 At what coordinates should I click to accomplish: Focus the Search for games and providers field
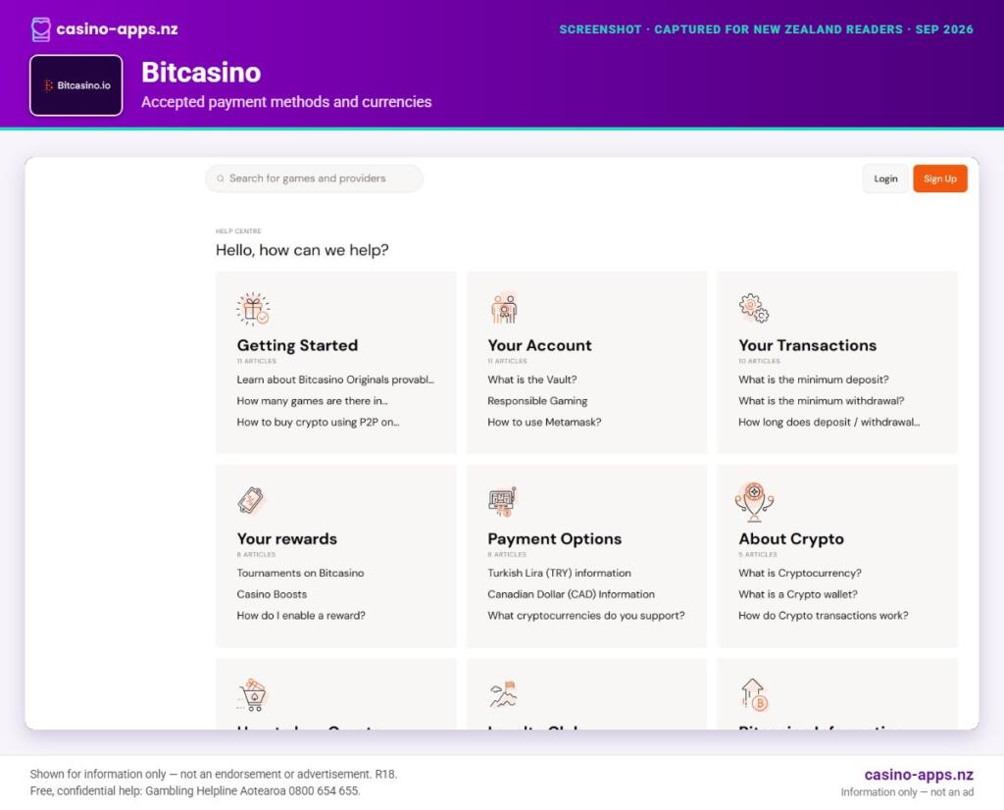(314, 178)
